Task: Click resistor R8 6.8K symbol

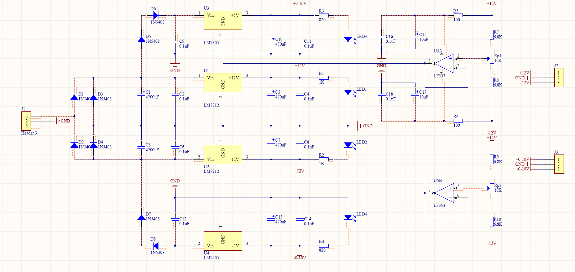Action: click(x=492, y=83)
